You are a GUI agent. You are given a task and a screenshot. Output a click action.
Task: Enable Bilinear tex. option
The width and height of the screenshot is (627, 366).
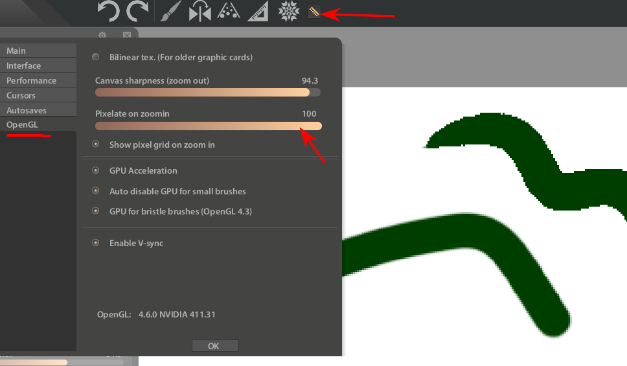[x=96, y=57]
